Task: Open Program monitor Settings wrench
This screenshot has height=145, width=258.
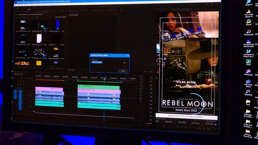Action: (204, 121)
